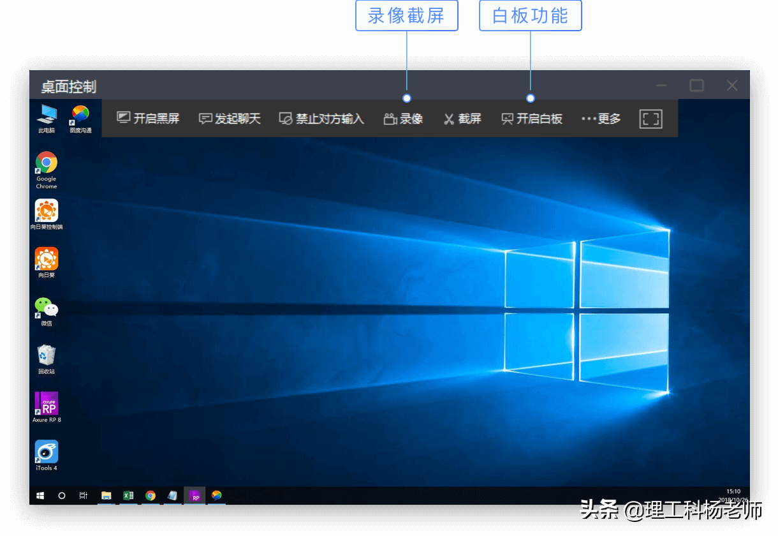Viewport: 778px width, 536px height.
Task: Select 向日葵 desktop shortcut
Action: [47, 263]
